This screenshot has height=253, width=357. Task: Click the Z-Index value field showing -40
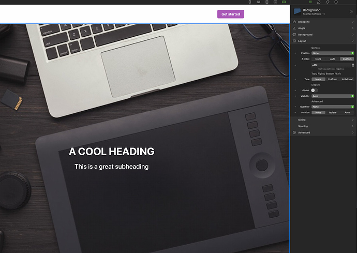[x=331, y=65]
